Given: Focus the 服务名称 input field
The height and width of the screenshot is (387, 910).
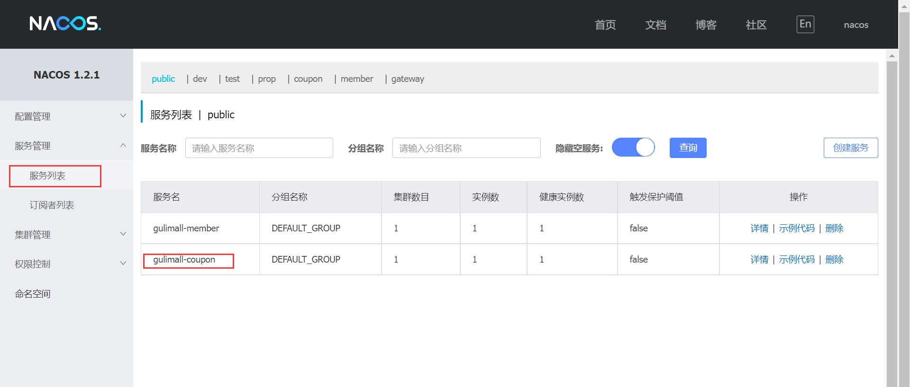Looking at the screenshot, I should click(x=259, y=148).
